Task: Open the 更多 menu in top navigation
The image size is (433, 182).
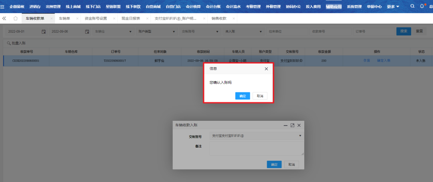Action: (392, 7)
